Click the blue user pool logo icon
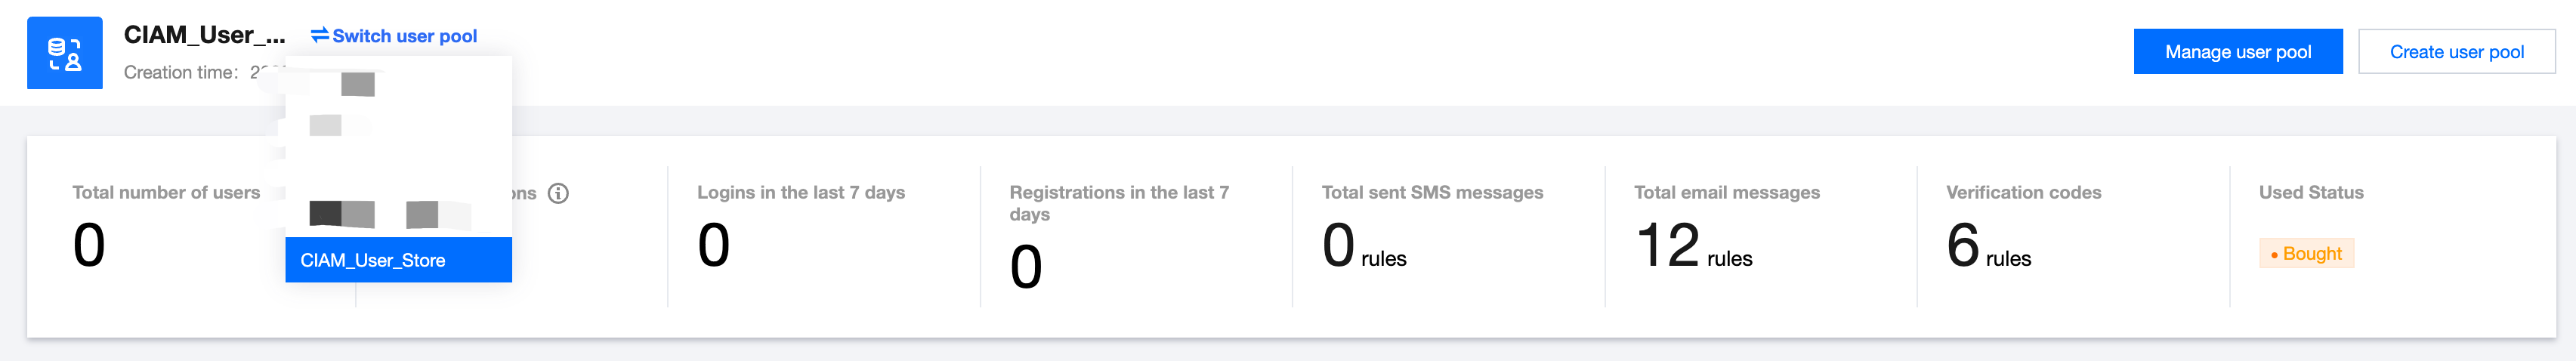 point(64,53)
